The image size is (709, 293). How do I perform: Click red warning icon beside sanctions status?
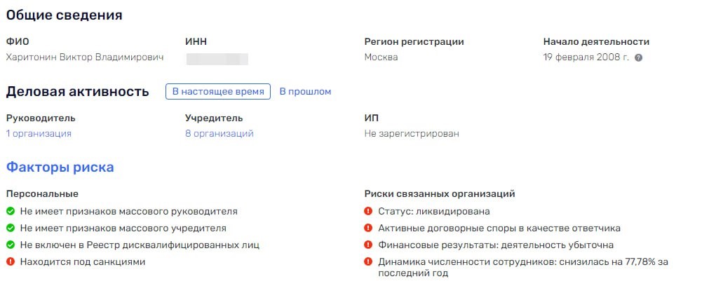[11, 261]
